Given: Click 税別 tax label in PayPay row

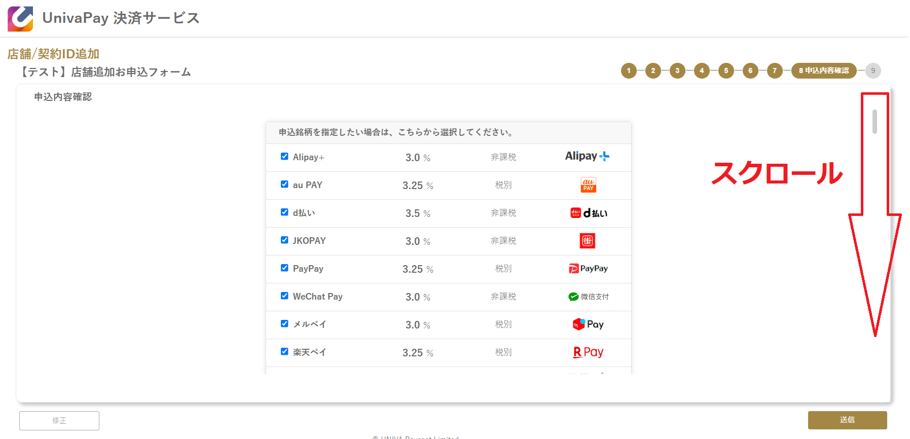Looking at the screenshot, I should click(503, 269).
